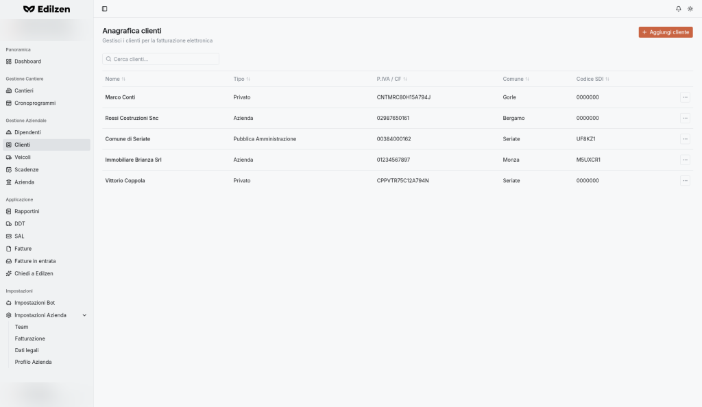Screen dimensions: 702x407
Task: Open the Scadenze page
Action: click(47, 170)
